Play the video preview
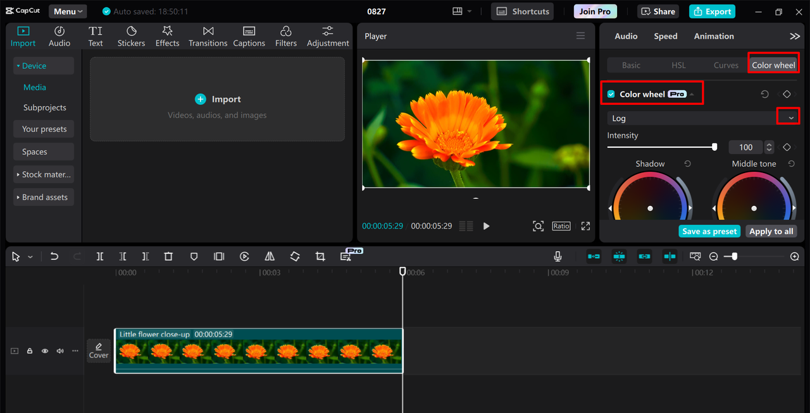 486,226
